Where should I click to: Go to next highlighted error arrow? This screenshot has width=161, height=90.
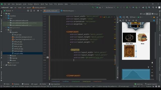pyautogui.click(x=114, y=17)
